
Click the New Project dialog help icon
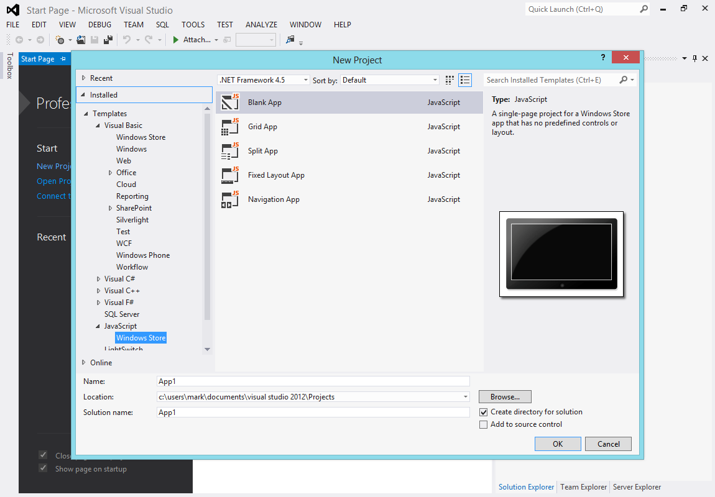[x=603, y=57]
